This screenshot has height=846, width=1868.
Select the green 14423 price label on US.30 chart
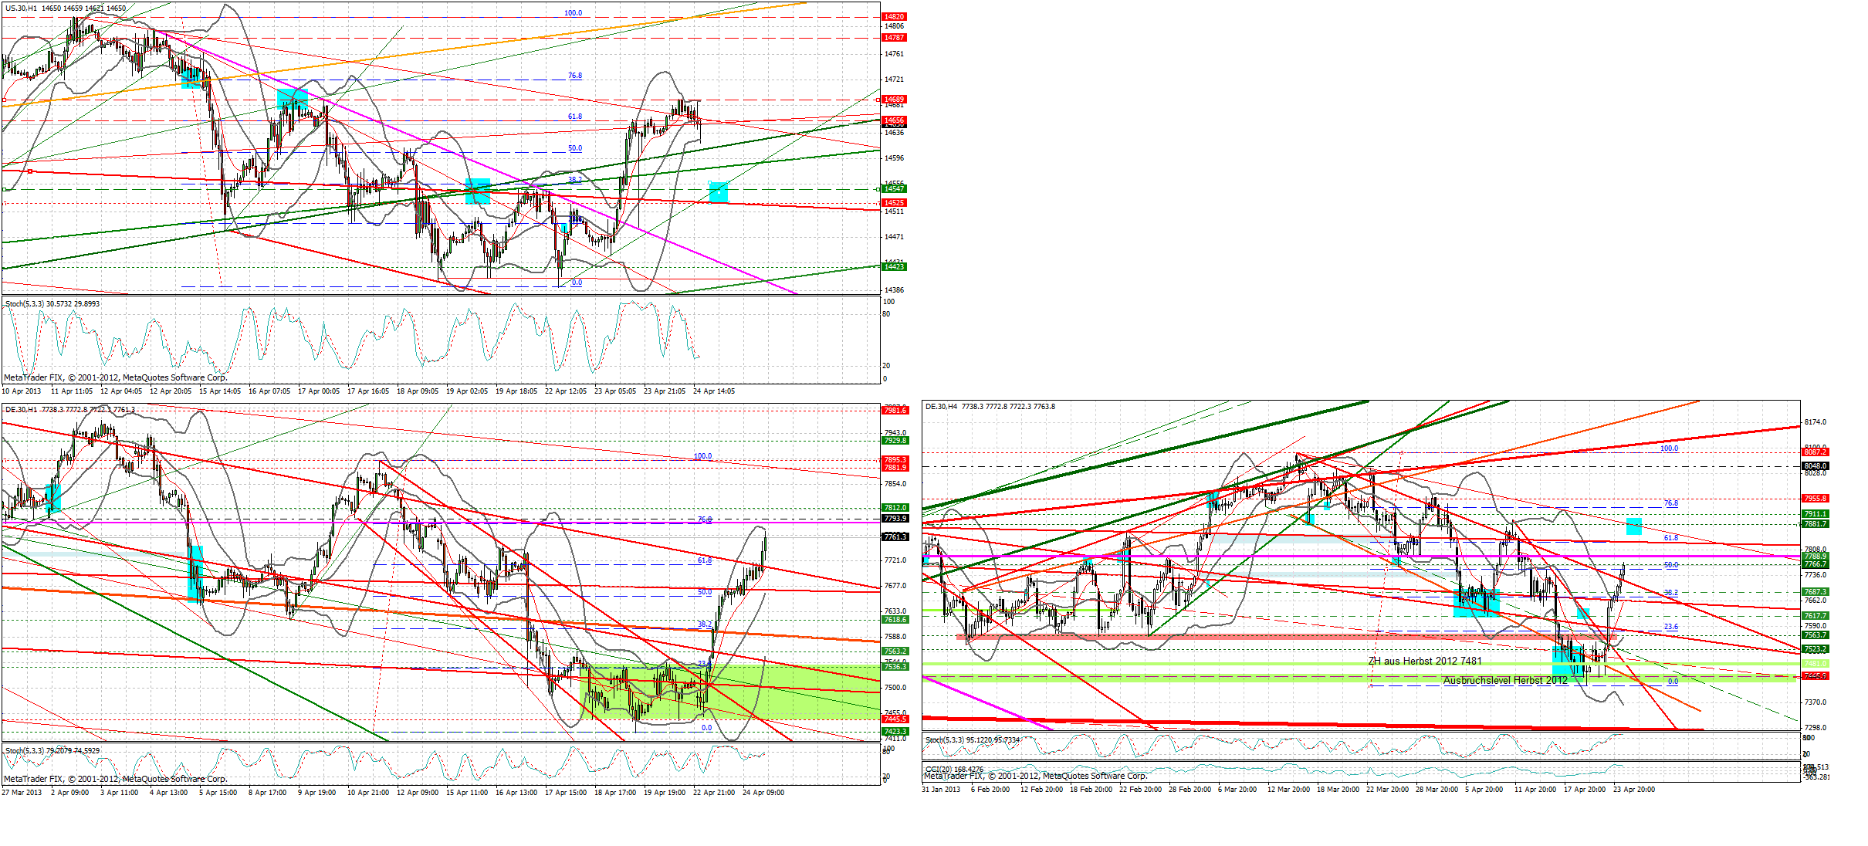[x=894, y=266]
